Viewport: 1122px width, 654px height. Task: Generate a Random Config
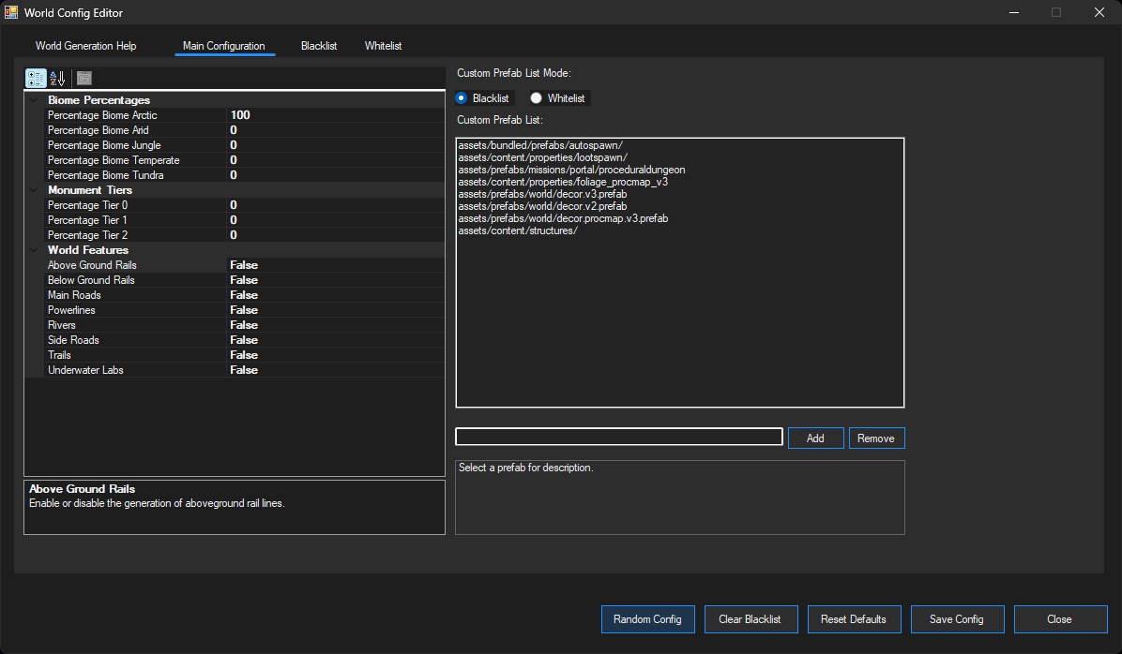(647, 619)
